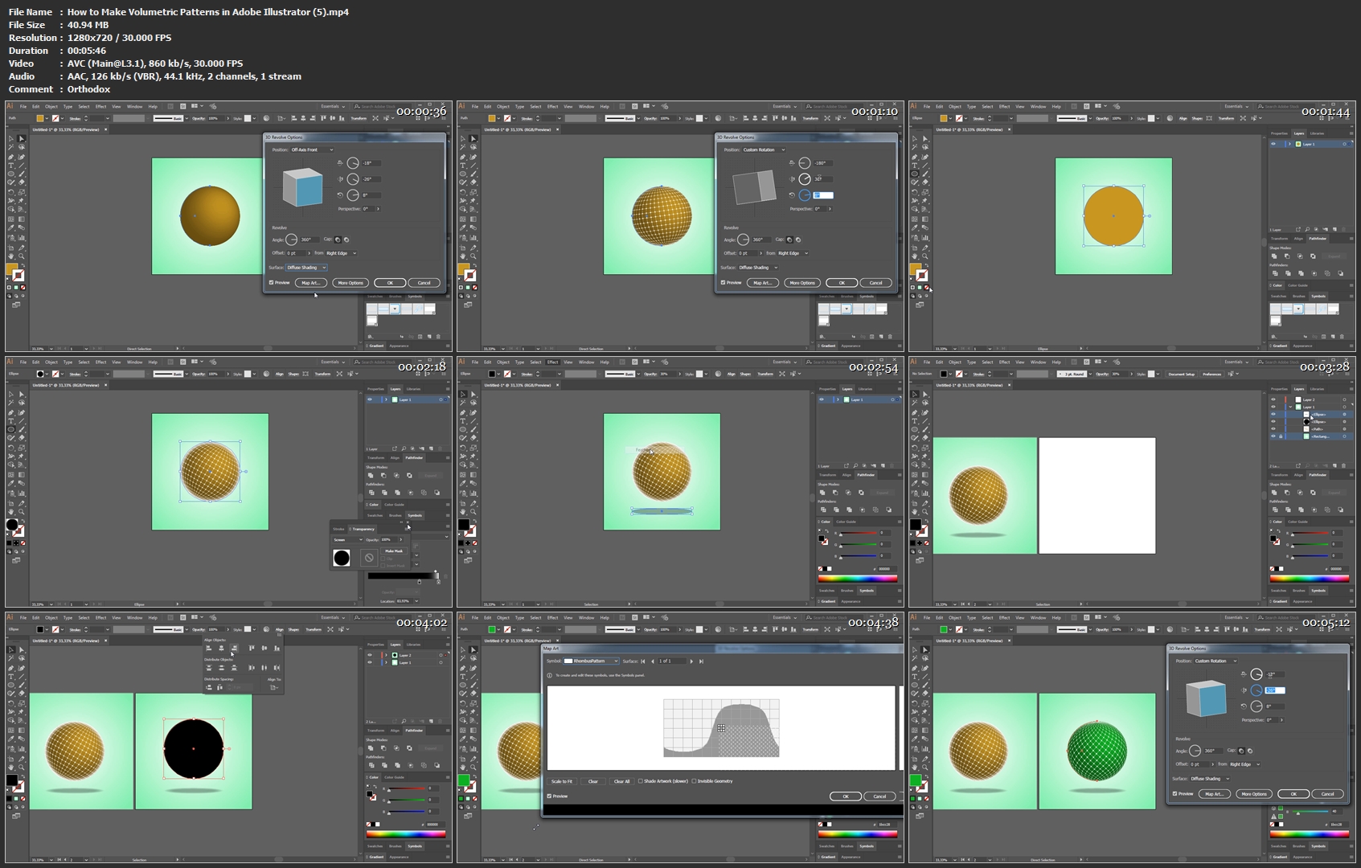Select the Rotate tool in the 00:02:18 frame
Image resolution: width=1361 pixels, height=868 pixels.
coord(10,448)
